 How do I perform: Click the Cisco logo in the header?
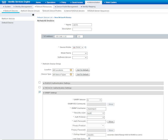click(4, 2)
